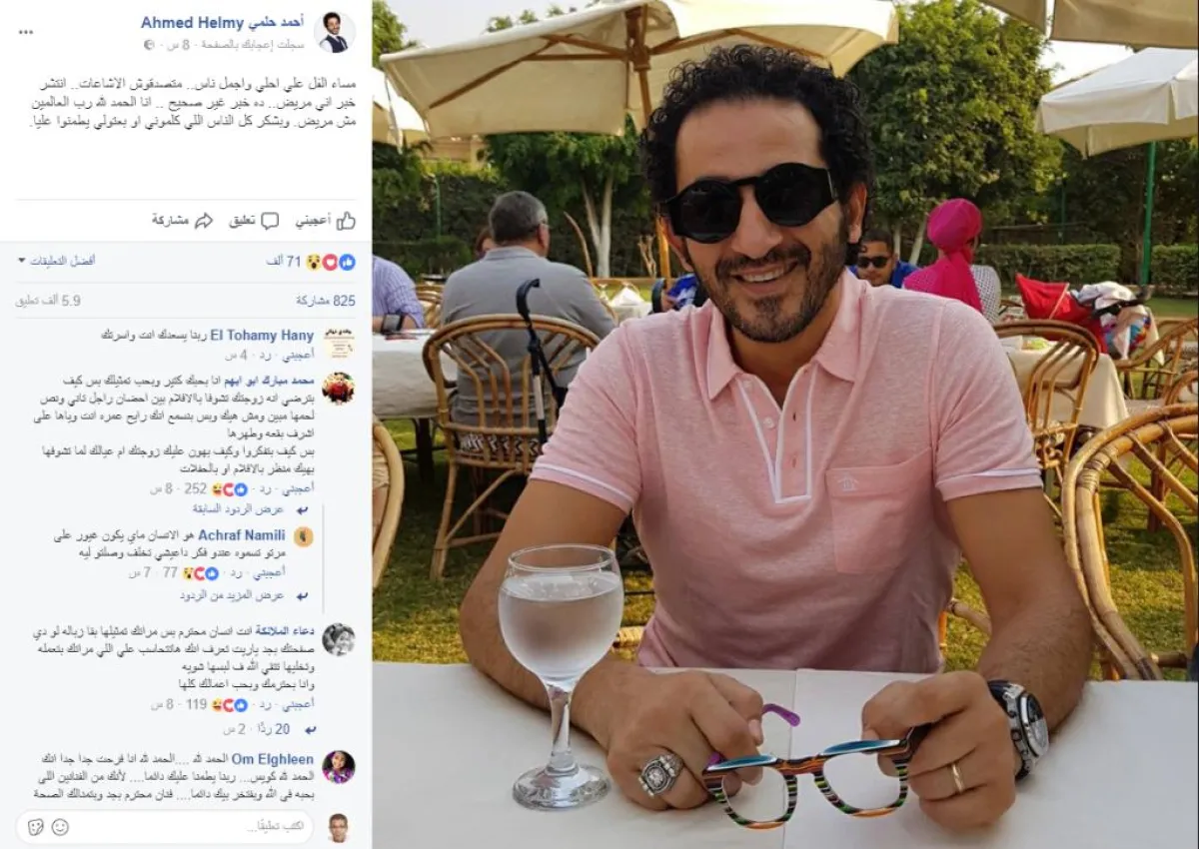Click the 825 shares count
This screenshot has width=1199, height=849.
(x=326, y=300)
